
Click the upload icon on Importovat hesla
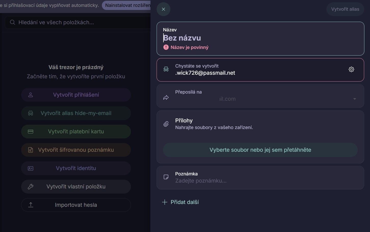31,205
